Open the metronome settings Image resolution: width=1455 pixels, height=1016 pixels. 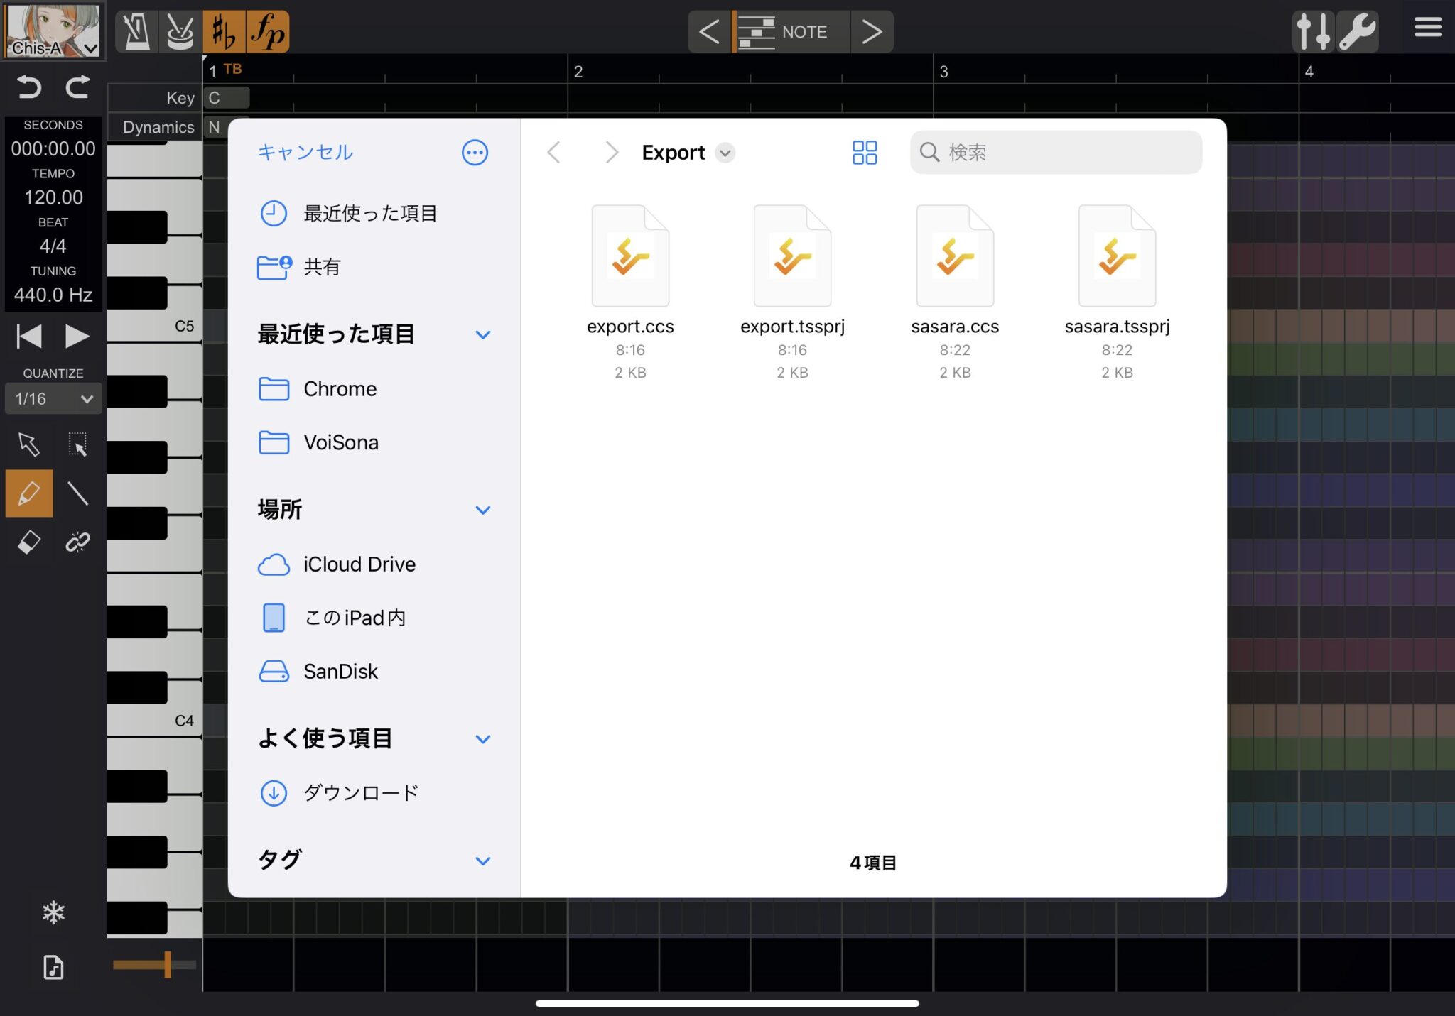[136, 31]
